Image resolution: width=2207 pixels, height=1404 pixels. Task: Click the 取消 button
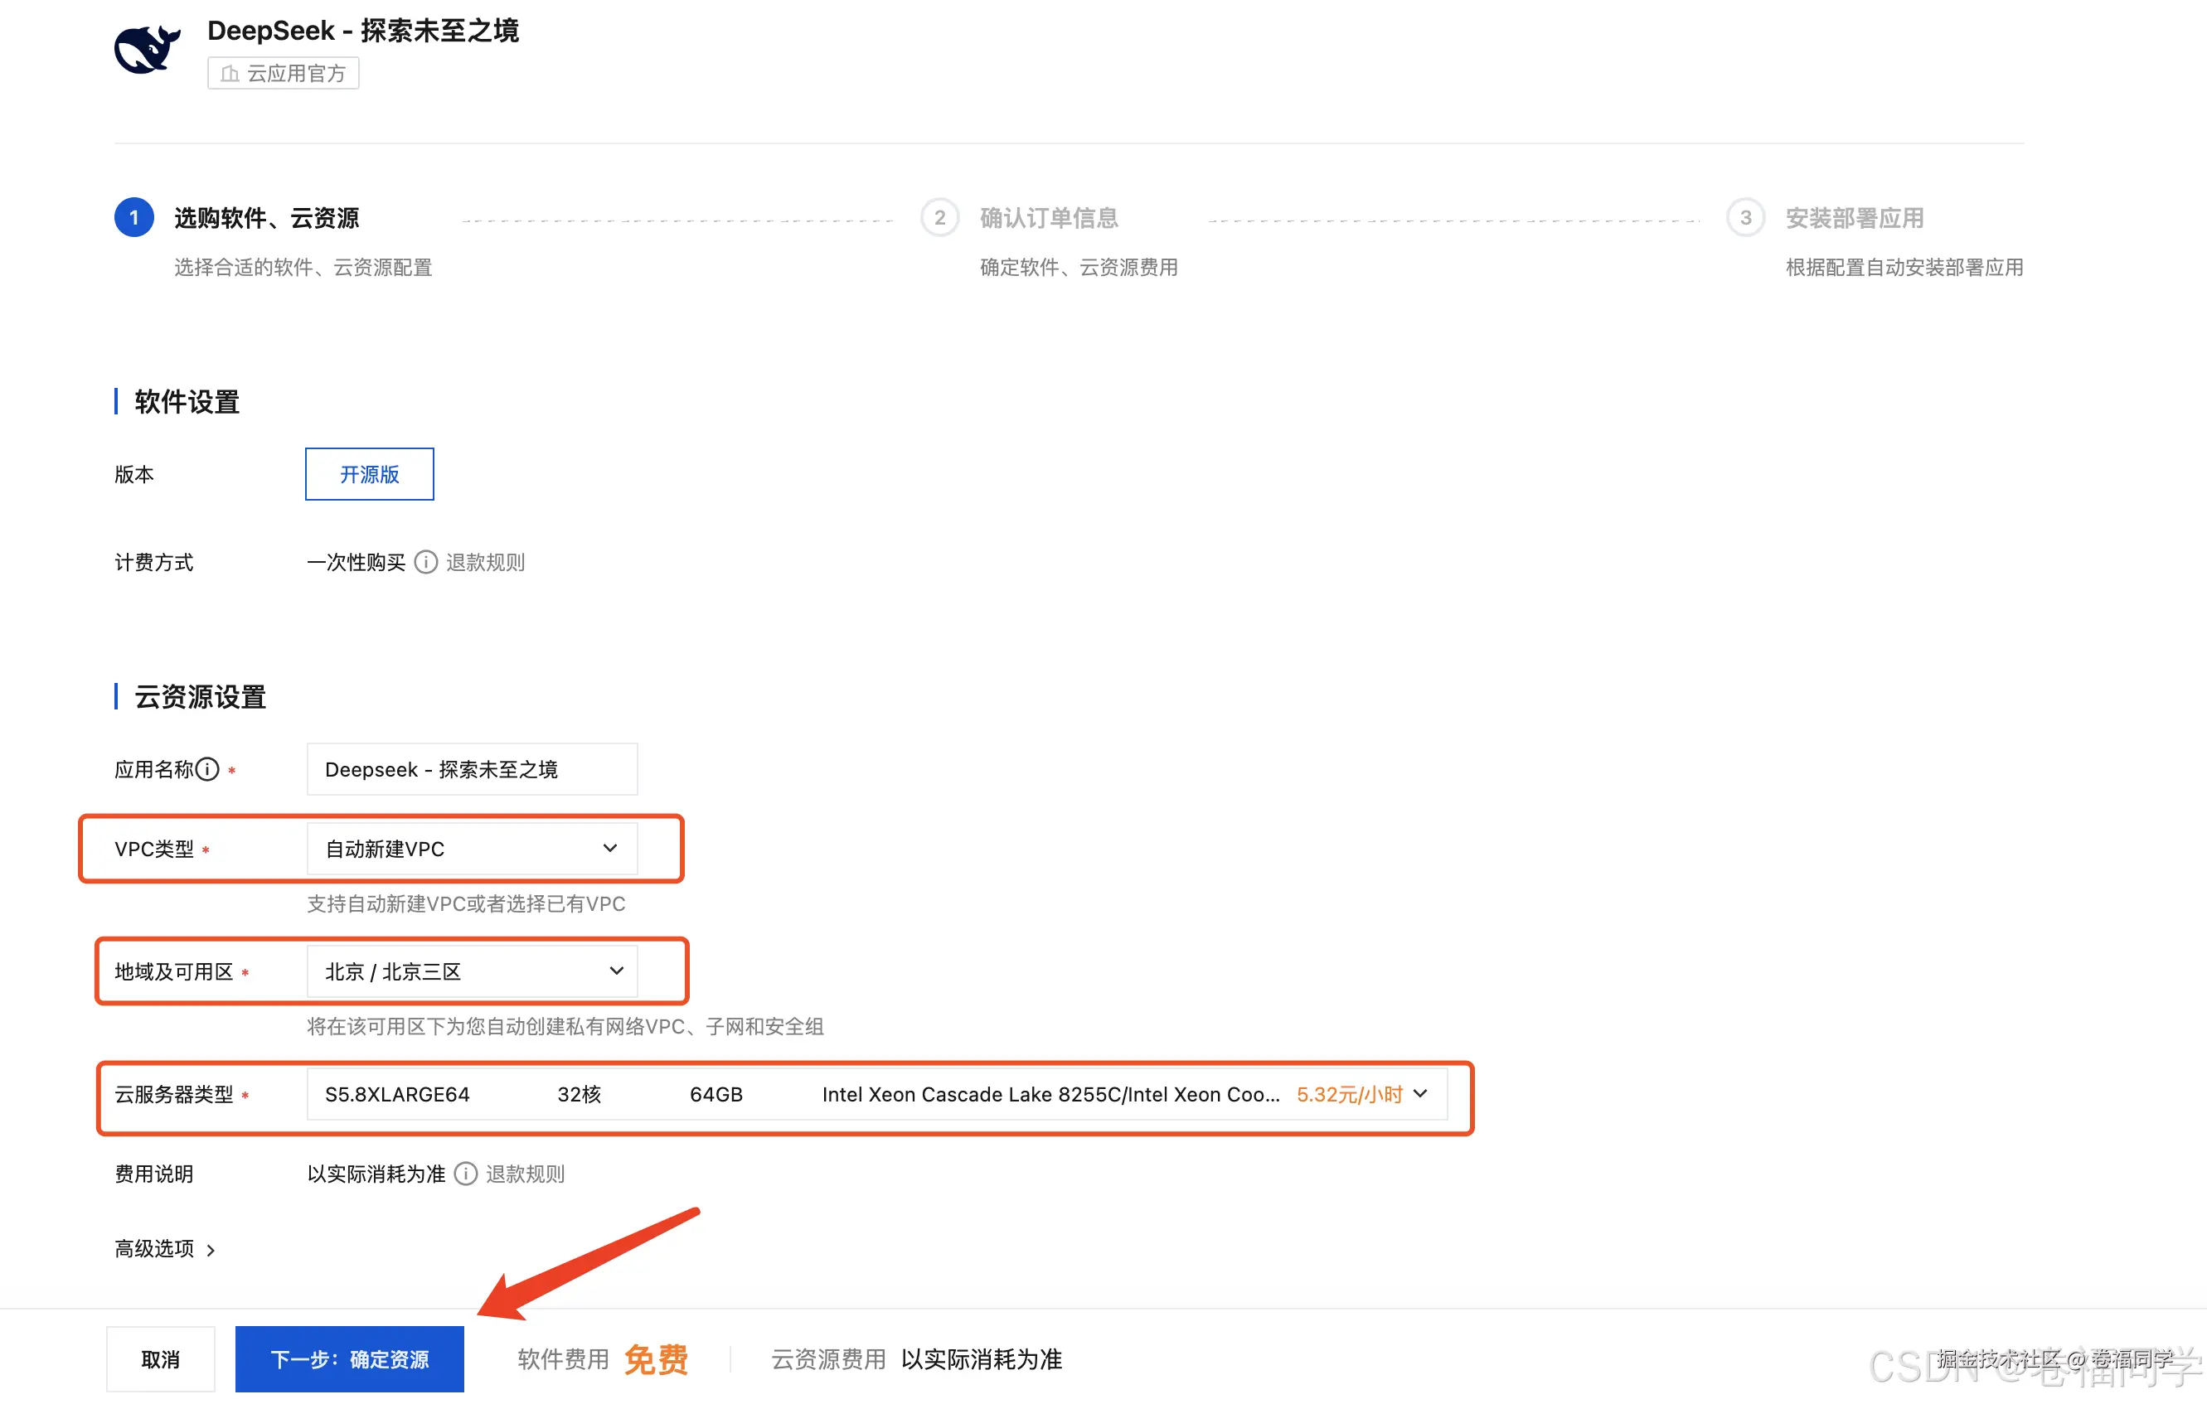(160, 1359)
